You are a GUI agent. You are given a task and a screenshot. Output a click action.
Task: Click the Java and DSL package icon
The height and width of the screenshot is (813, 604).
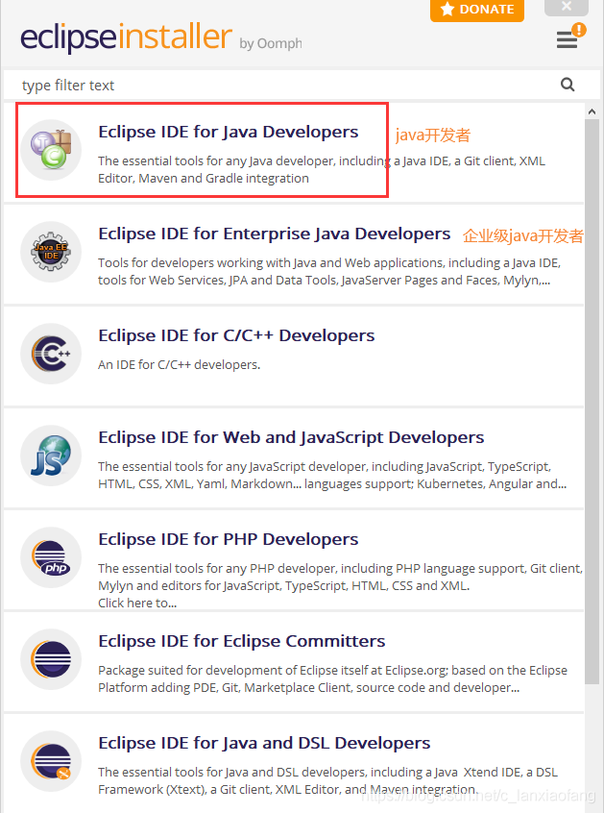[x=51, y=761]
